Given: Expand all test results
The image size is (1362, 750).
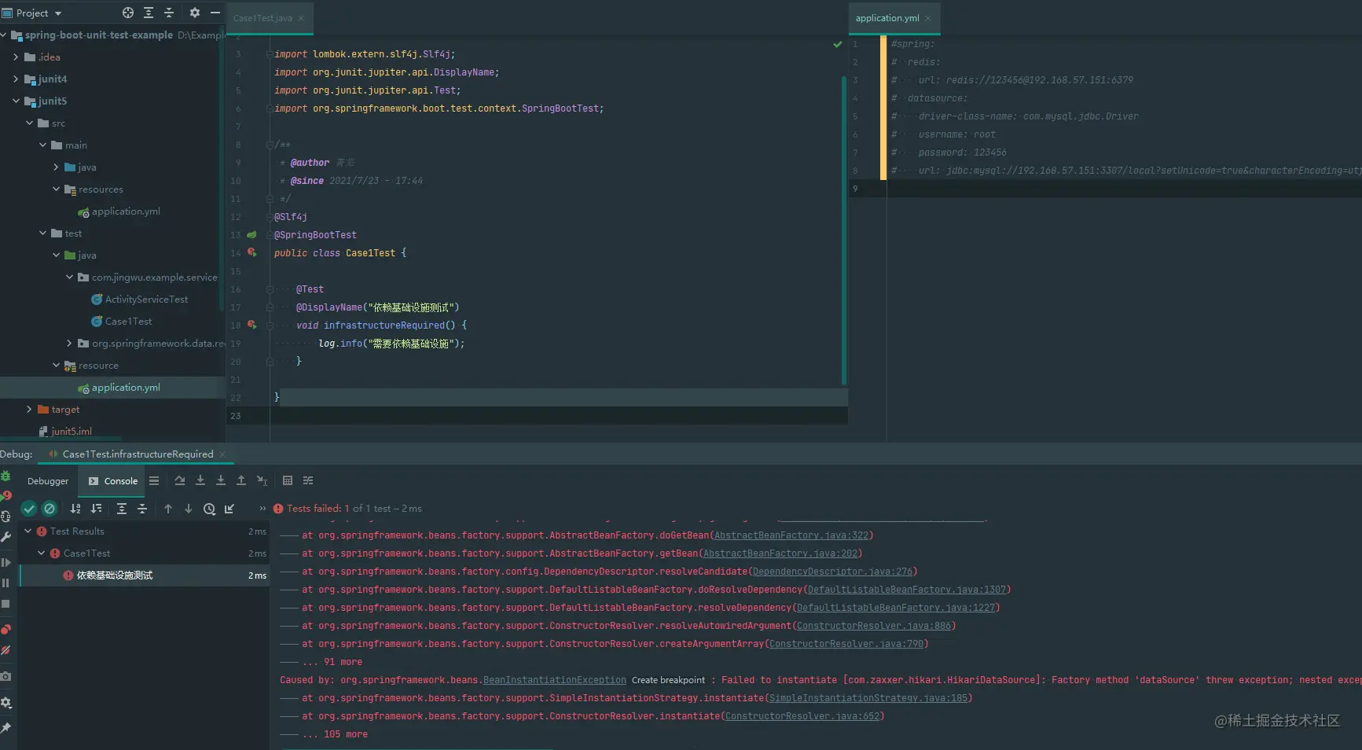Looking at the screenshot, I should [122, 509].
